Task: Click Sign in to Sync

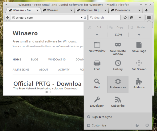Action: (x=102, y=117)
